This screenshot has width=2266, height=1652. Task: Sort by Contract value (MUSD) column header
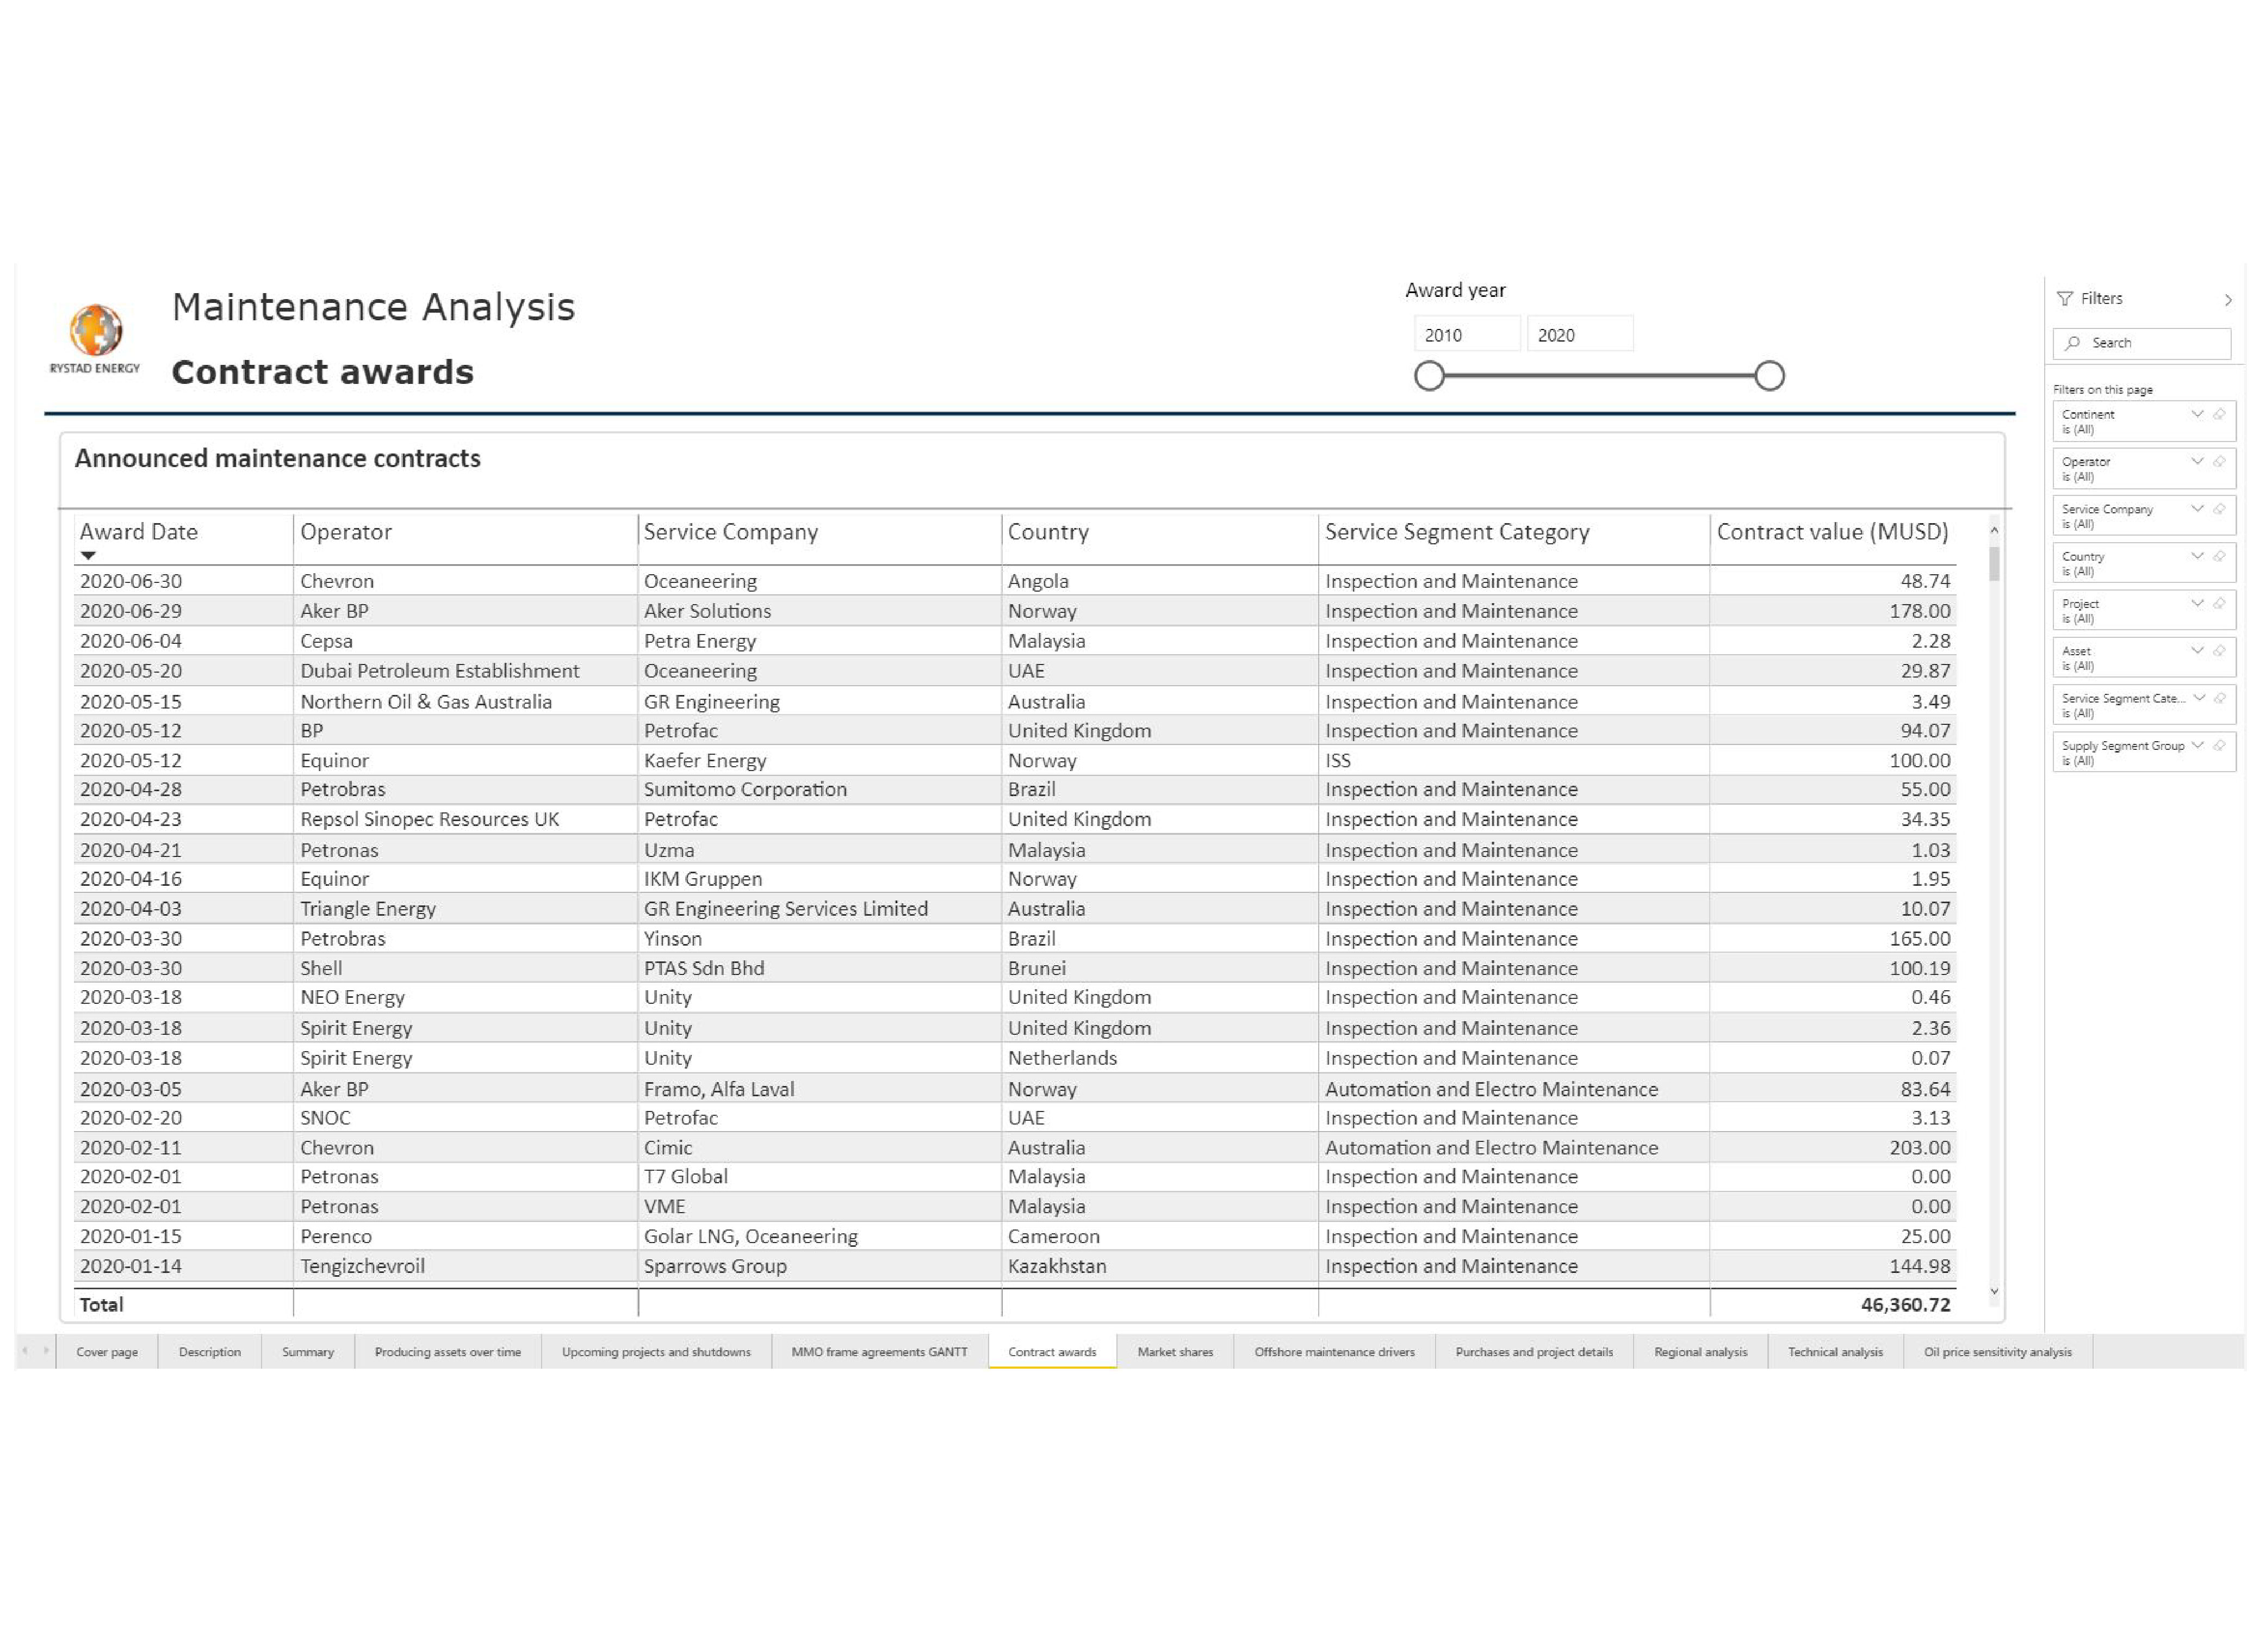pyautogui.click(x=1831, y=532)
